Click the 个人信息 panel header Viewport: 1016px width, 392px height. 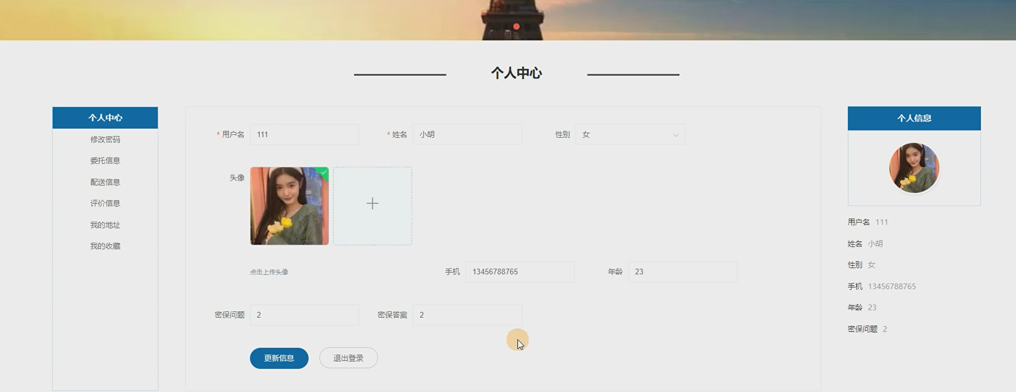point(914,118)
